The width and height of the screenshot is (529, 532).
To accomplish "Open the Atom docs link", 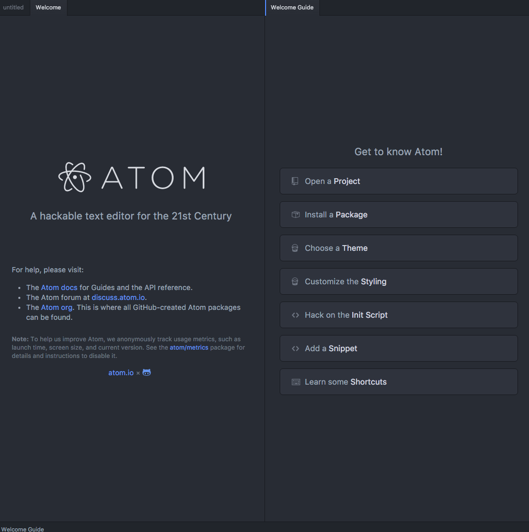I will tap(59, 287).
